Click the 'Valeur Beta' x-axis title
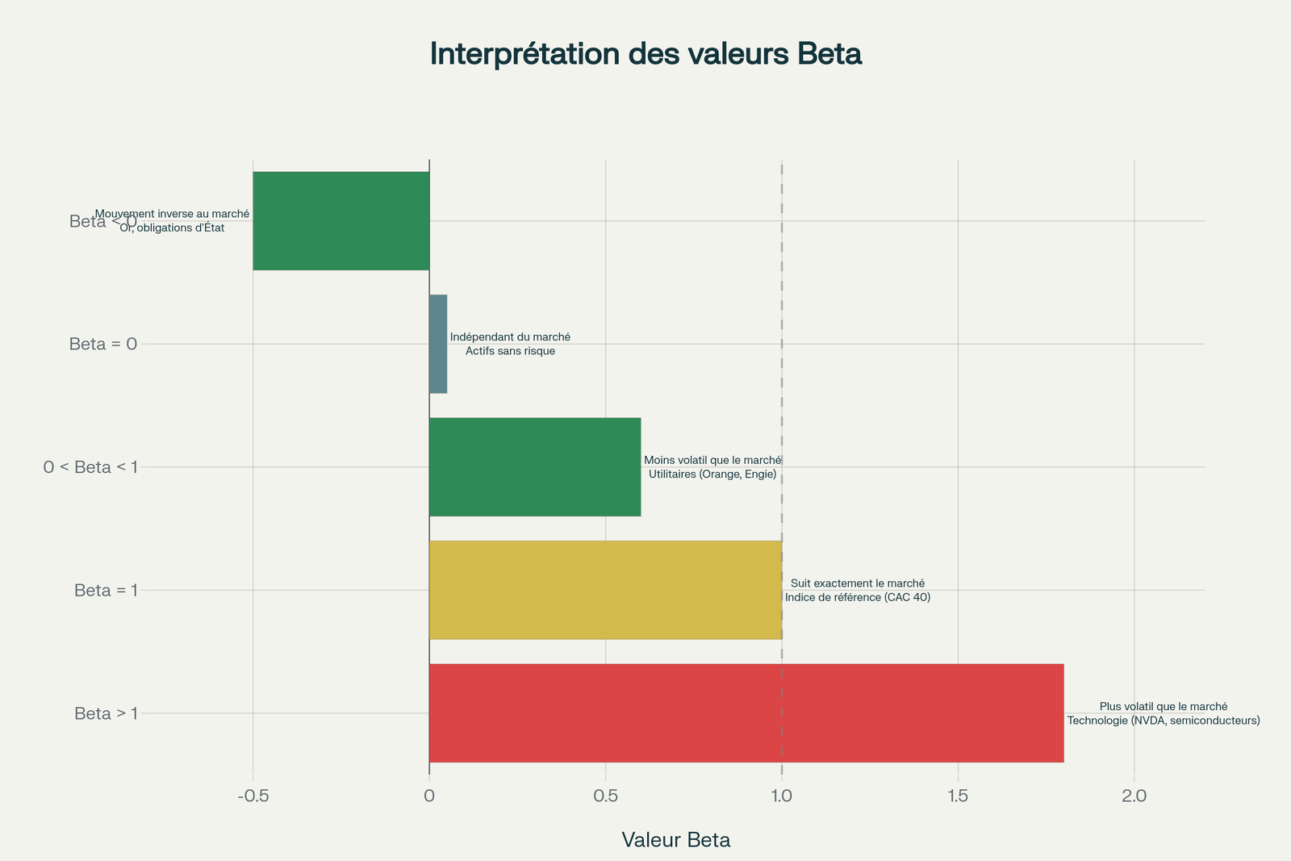Screen dimensions: 1291x861 (x=676, y=840)
